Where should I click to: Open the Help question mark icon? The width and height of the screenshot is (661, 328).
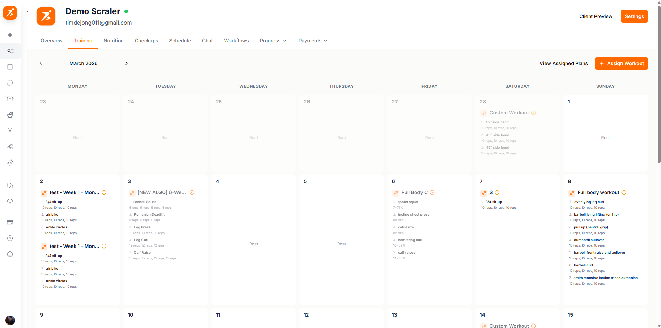click(x=10, y=238)
